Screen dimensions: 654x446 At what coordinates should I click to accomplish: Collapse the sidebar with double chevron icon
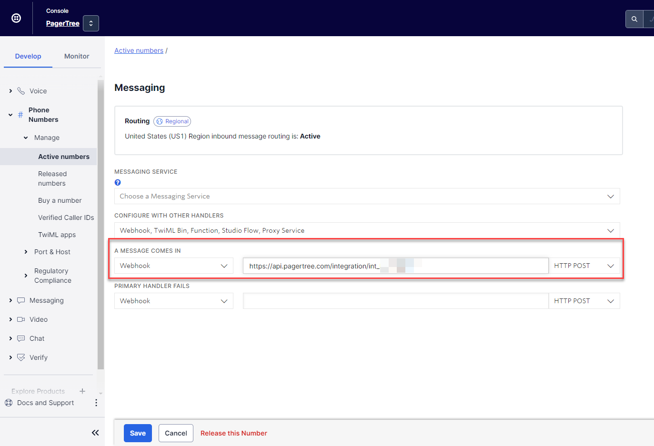click(x=95, y=433)
